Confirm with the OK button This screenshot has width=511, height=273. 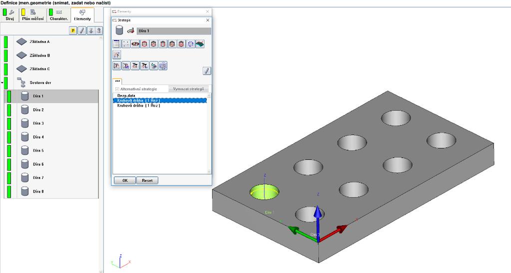tap(125, 180)
